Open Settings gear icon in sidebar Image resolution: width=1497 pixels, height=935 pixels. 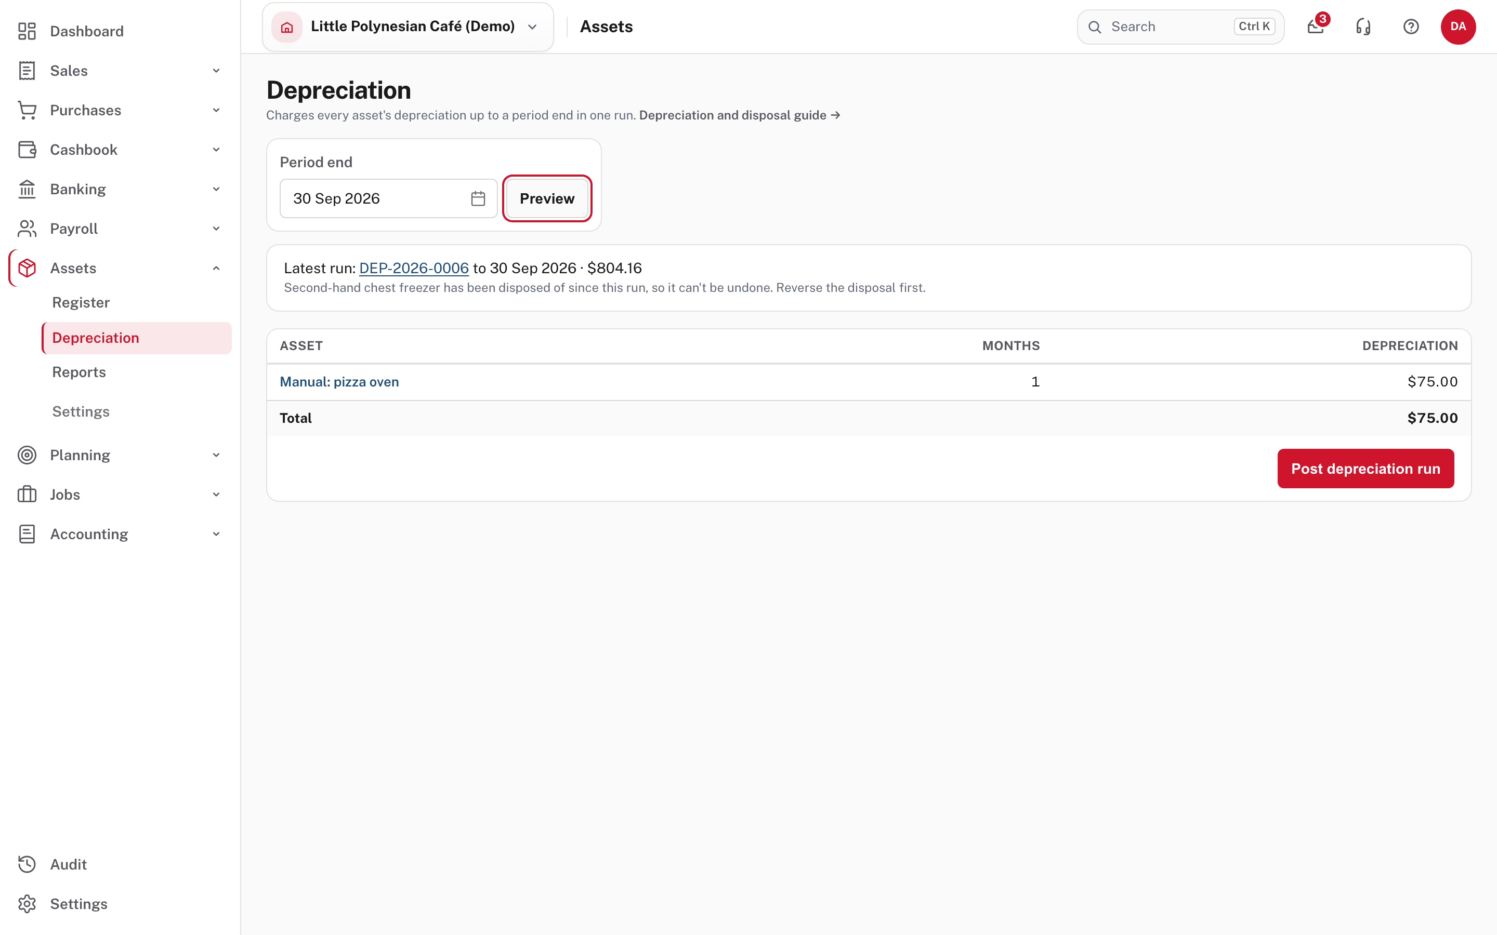tap(27, 903)
